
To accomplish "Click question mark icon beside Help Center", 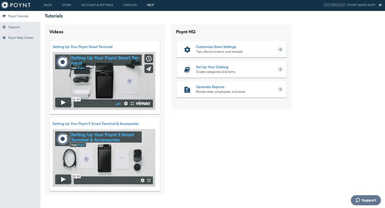I will [4, 38].
